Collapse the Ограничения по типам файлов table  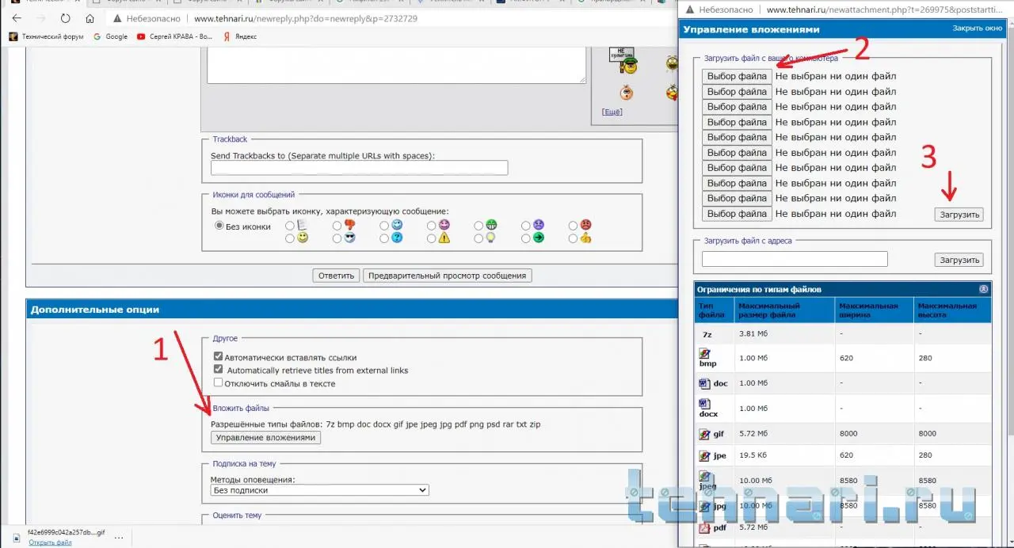(x=984, y=289)
